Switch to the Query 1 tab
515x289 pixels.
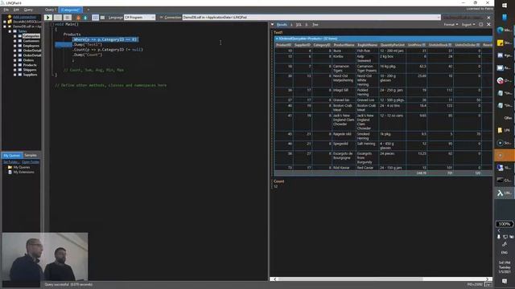click(51, 10)
